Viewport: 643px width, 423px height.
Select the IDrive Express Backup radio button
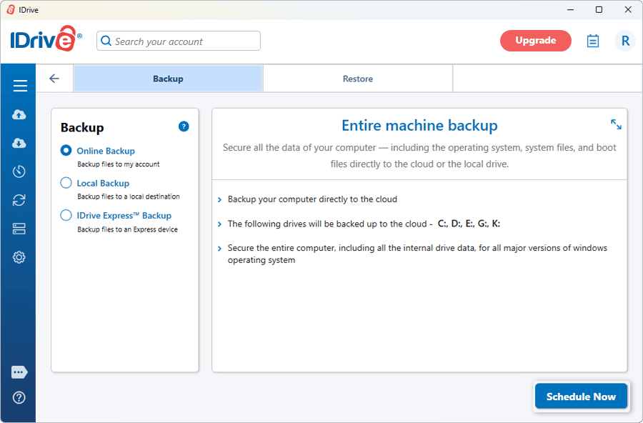pos(66,215)
